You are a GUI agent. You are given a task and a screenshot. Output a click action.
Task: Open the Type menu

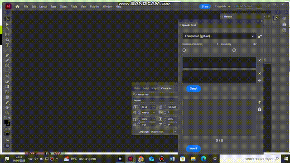click(53, 7)
